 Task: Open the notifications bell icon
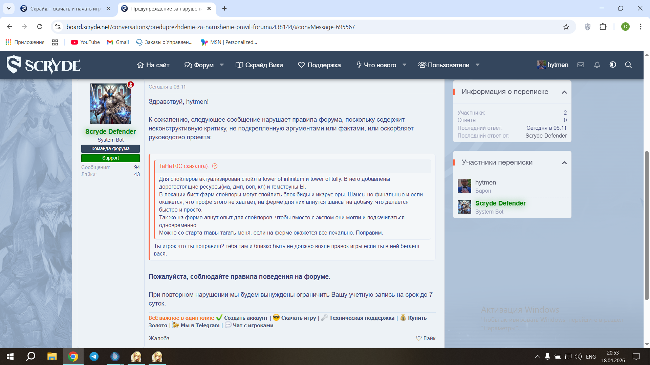tap(597, 65)
